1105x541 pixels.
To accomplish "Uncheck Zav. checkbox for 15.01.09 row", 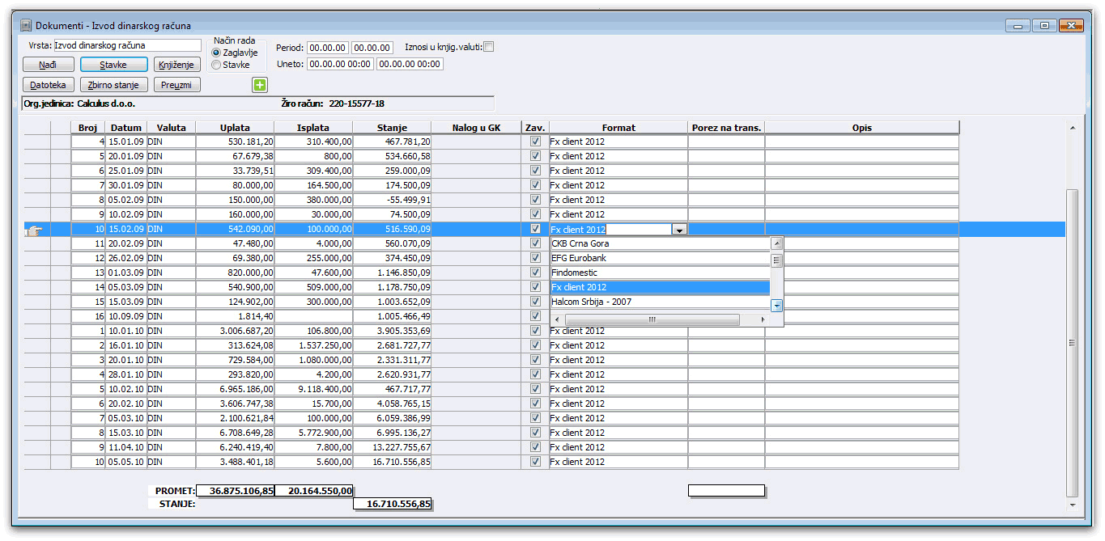I will (x=534, y=142).
